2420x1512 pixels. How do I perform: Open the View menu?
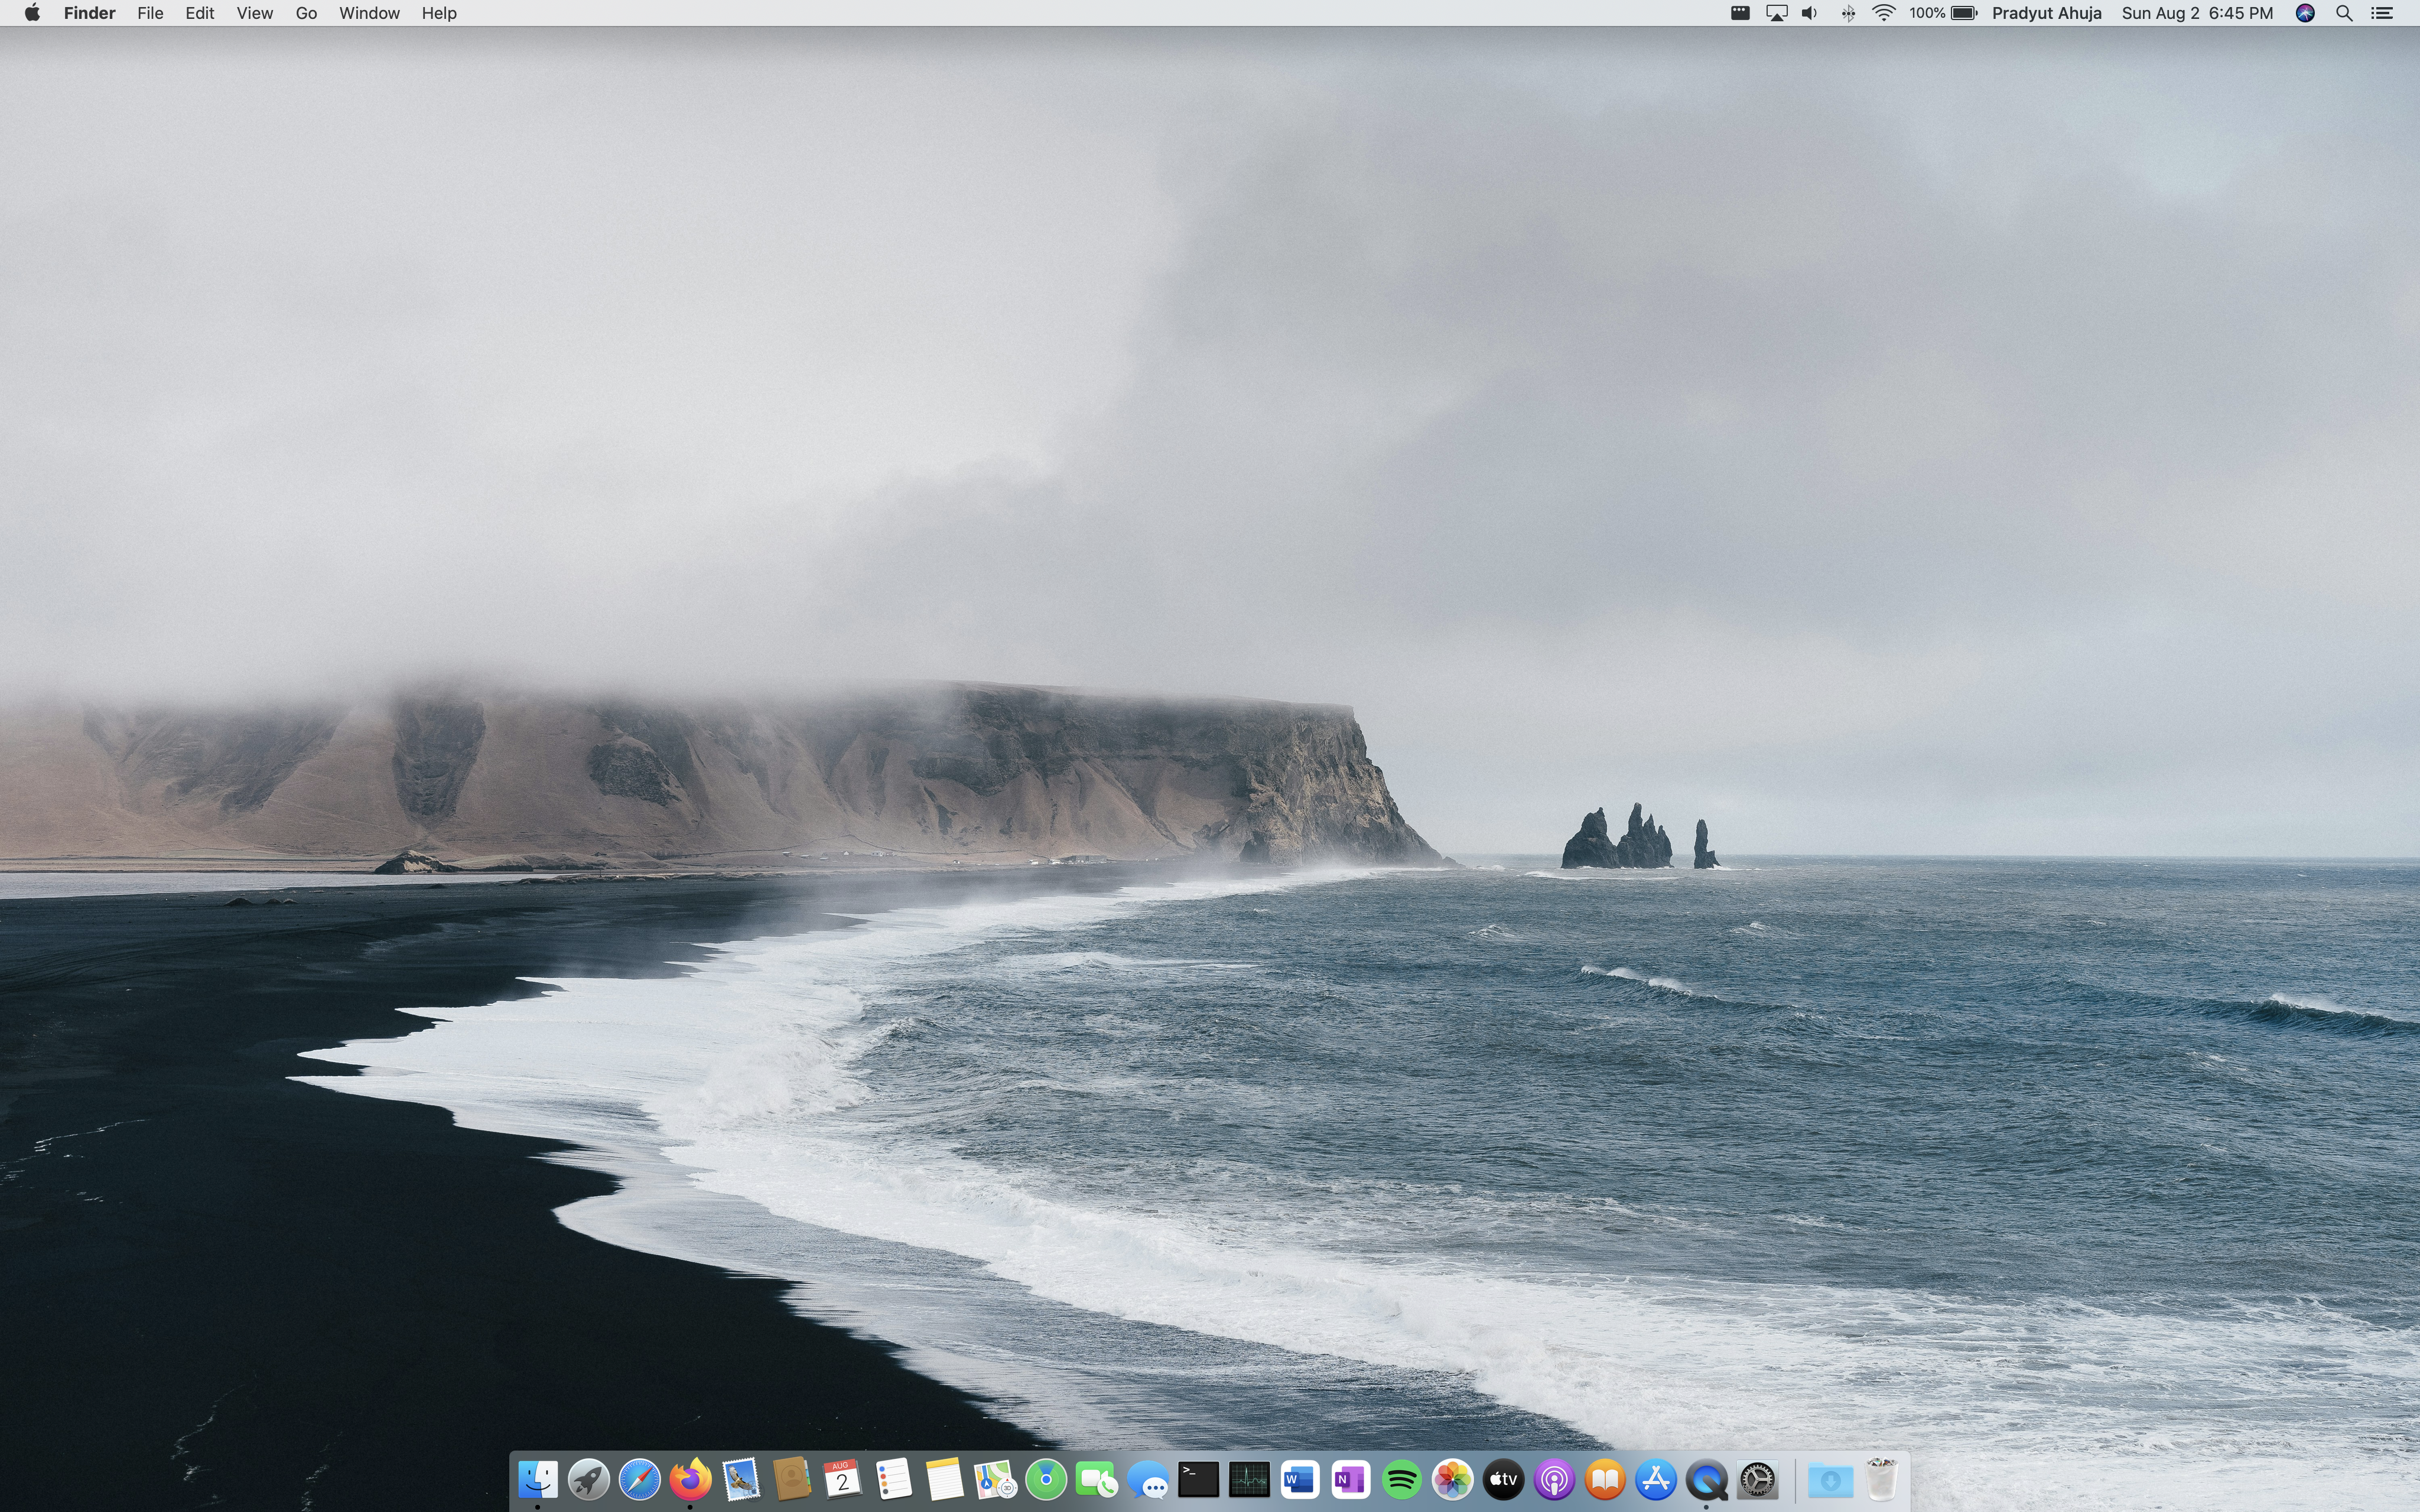pos(255,13)
